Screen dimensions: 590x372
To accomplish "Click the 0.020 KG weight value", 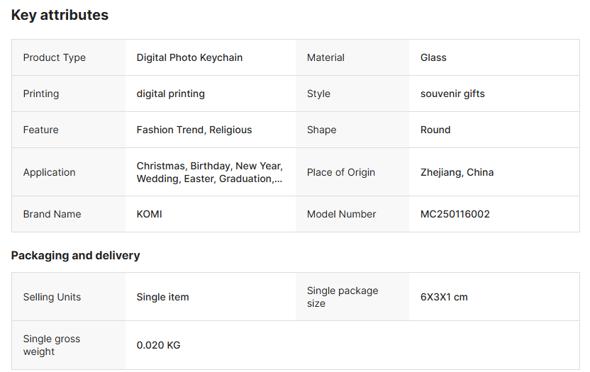I will [158, 345].
